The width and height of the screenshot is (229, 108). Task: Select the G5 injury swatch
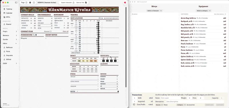pyautogui.click(x=95, y=61)
